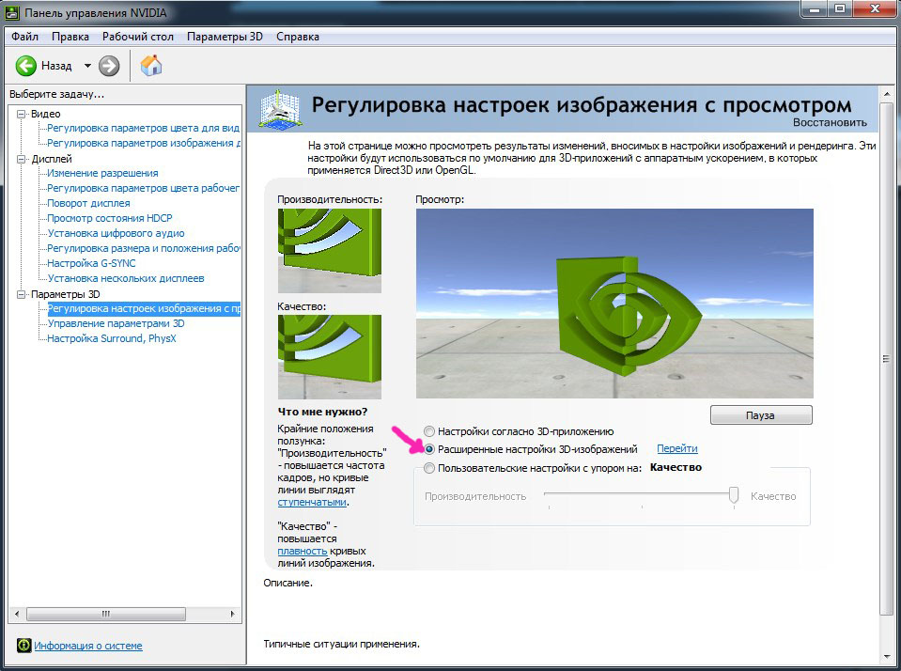Click the Качество preview thumbnail

pyautogui.click(x=329, y=357)
